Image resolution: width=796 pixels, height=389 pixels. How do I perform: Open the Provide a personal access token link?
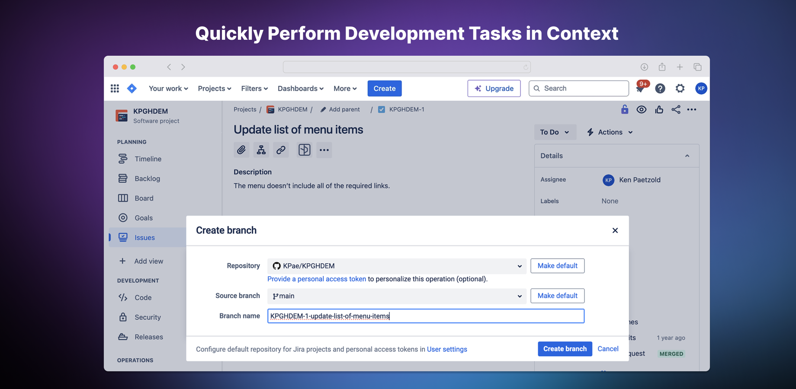tap(316, 279)
